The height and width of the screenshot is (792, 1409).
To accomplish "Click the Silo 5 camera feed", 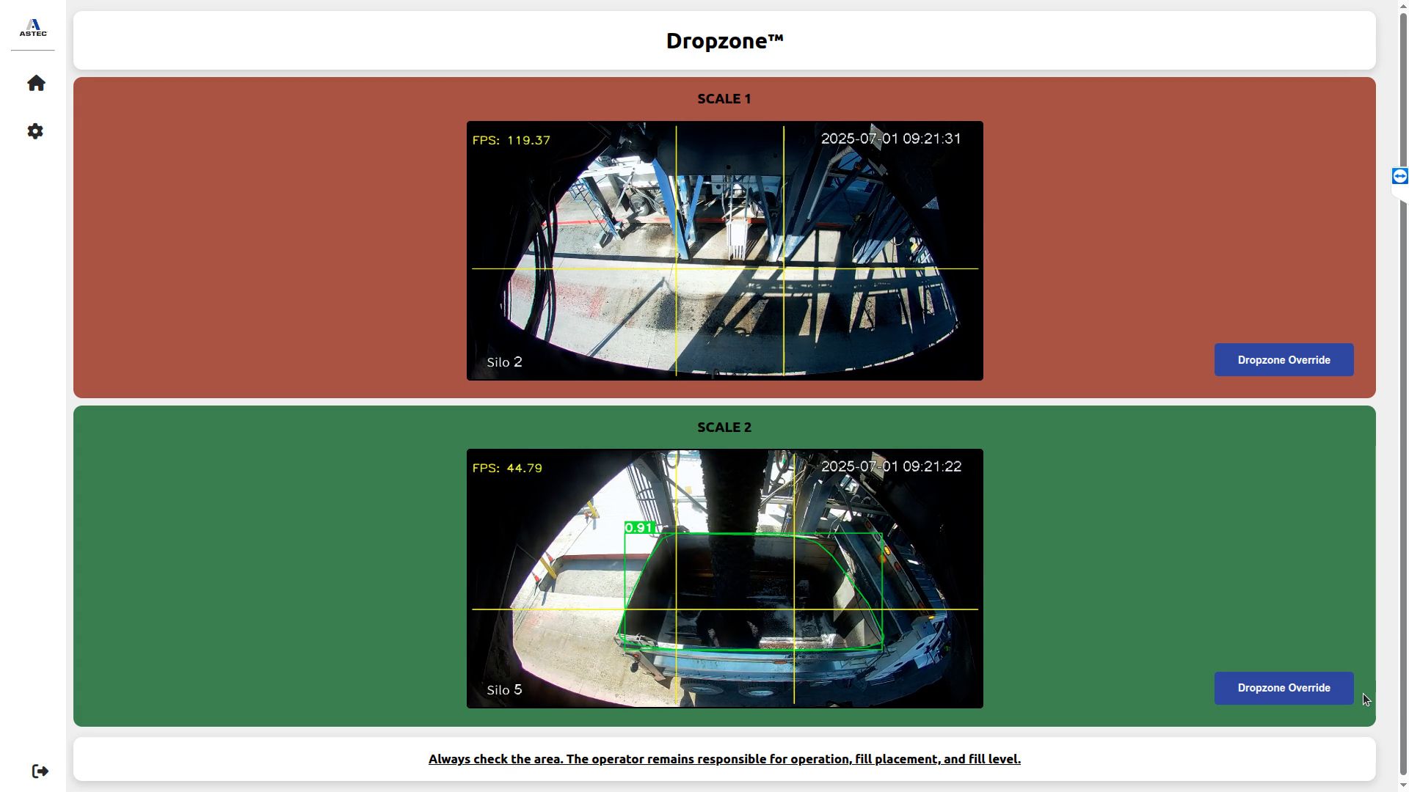I will coord(724,579).
